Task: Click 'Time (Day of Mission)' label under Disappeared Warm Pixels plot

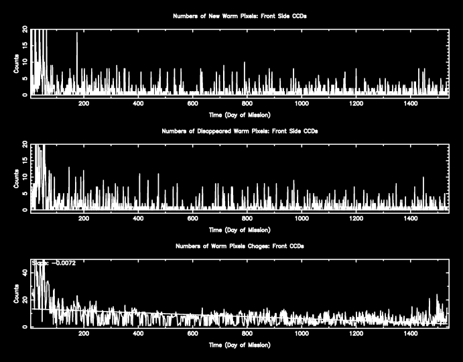Action: coord(239,230)
